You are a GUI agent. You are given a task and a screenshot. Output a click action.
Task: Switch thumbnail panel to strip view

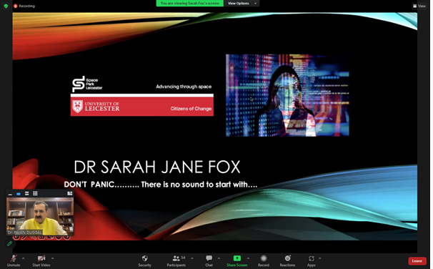click(26, 194)
